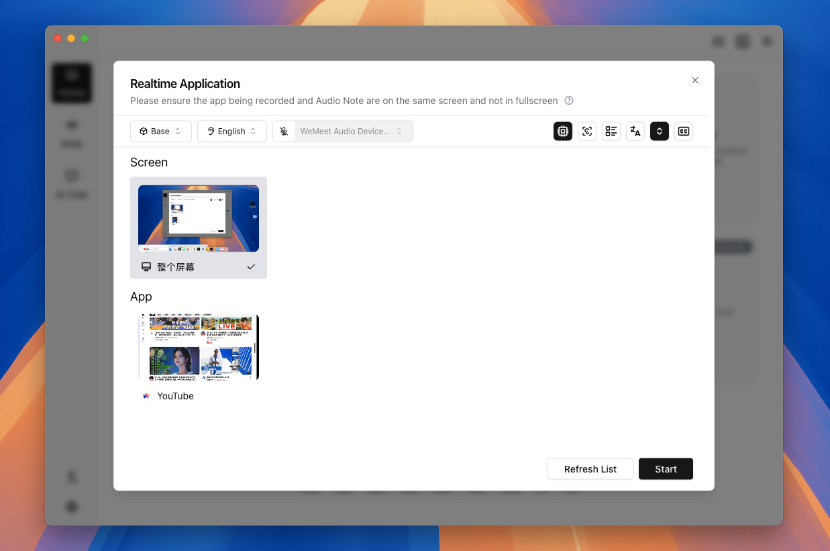Click the Start button

(x=666, y=469)
